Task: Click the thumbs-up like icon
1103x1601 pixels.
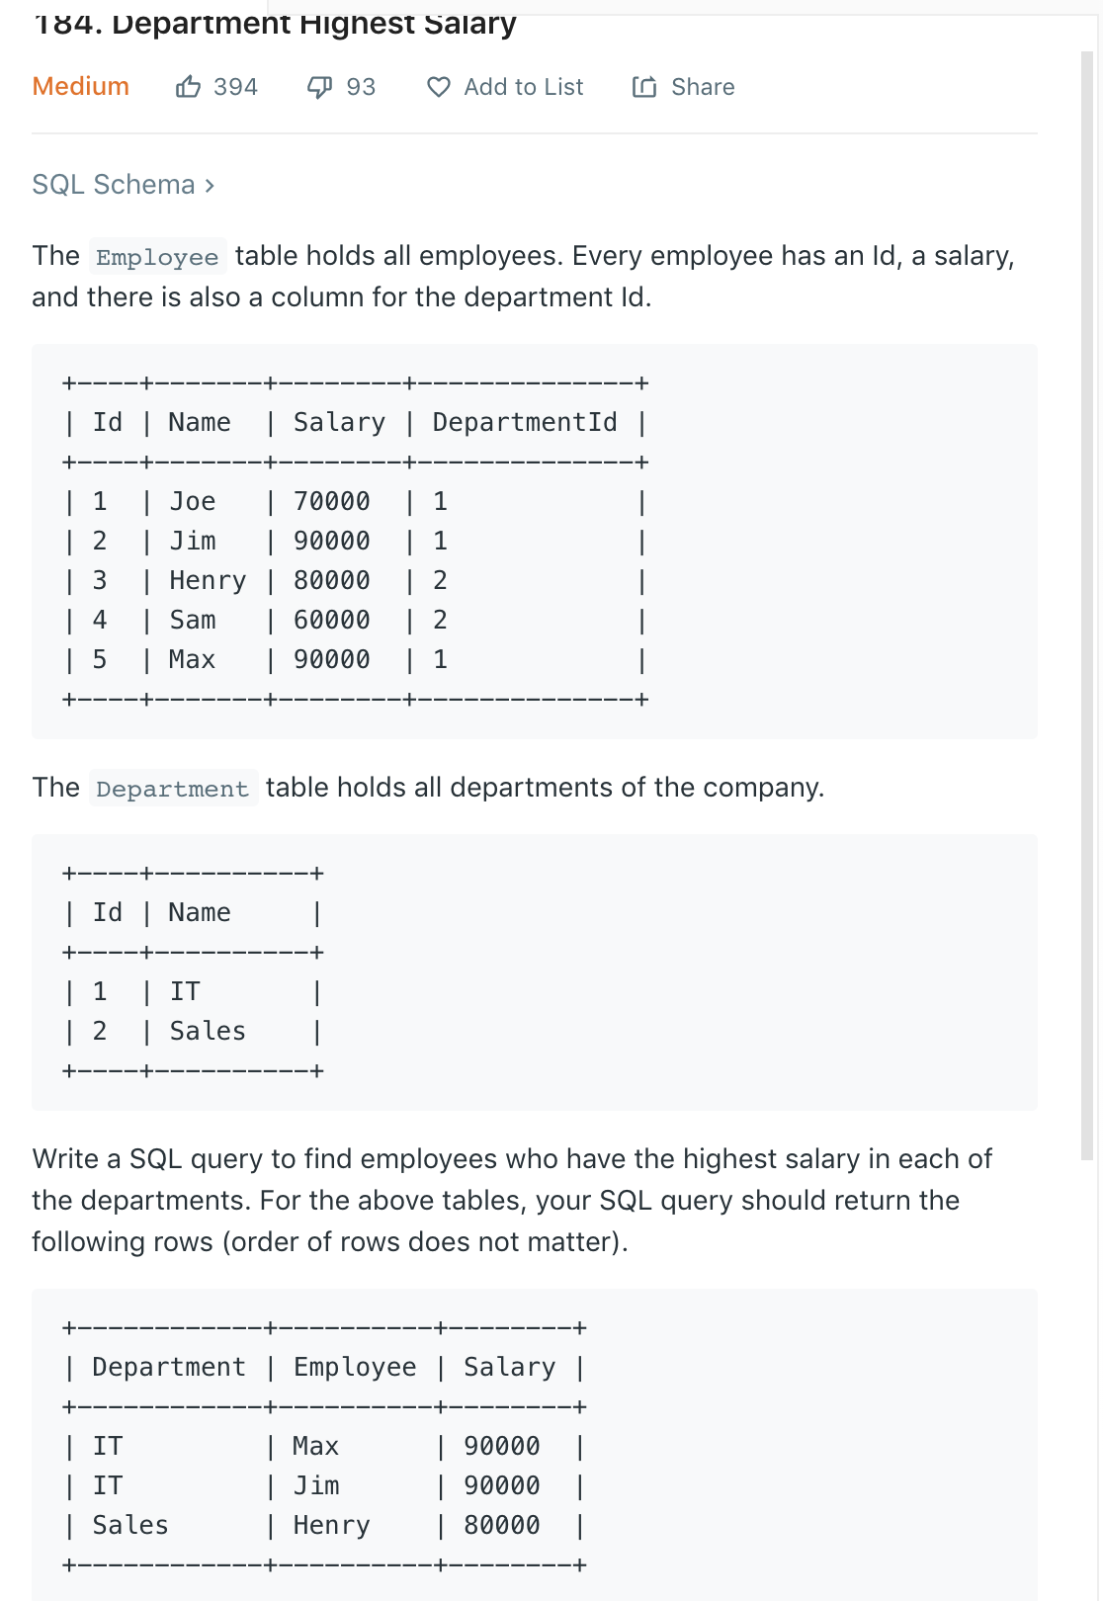Action: 188,87
